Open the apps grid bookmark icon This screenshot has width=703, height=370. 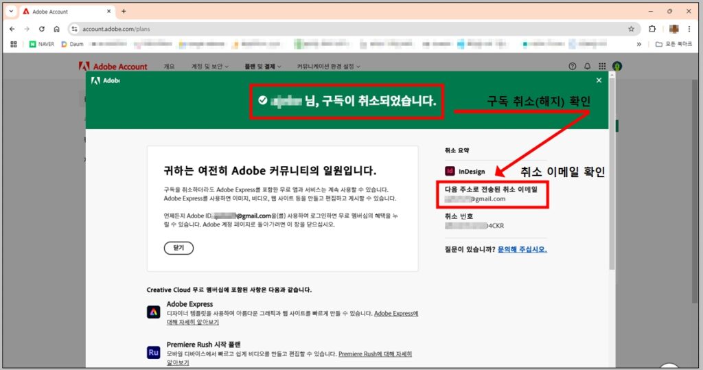[x=14, y=44]
